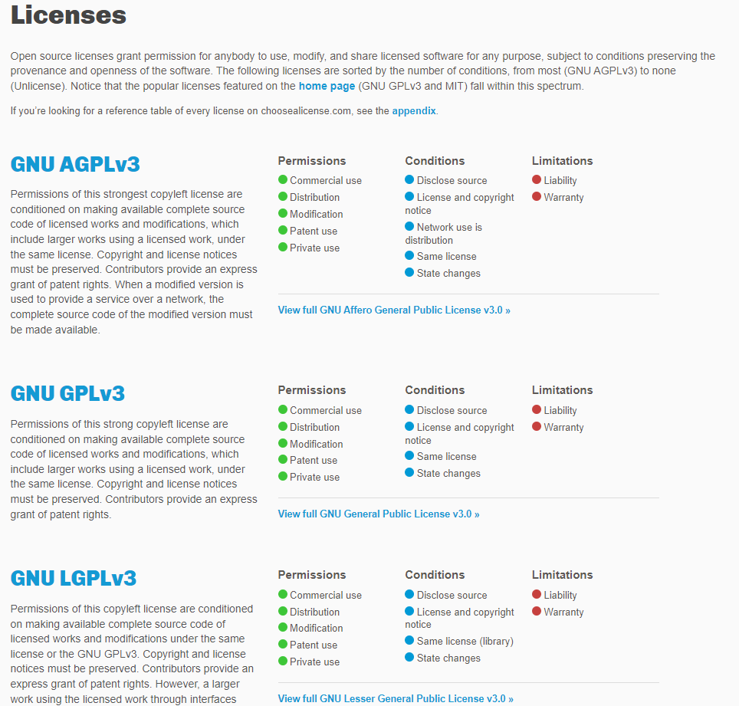Click the GPLv3 Limitations column heading
Screen dimensions: 739x706
(562, 390)
